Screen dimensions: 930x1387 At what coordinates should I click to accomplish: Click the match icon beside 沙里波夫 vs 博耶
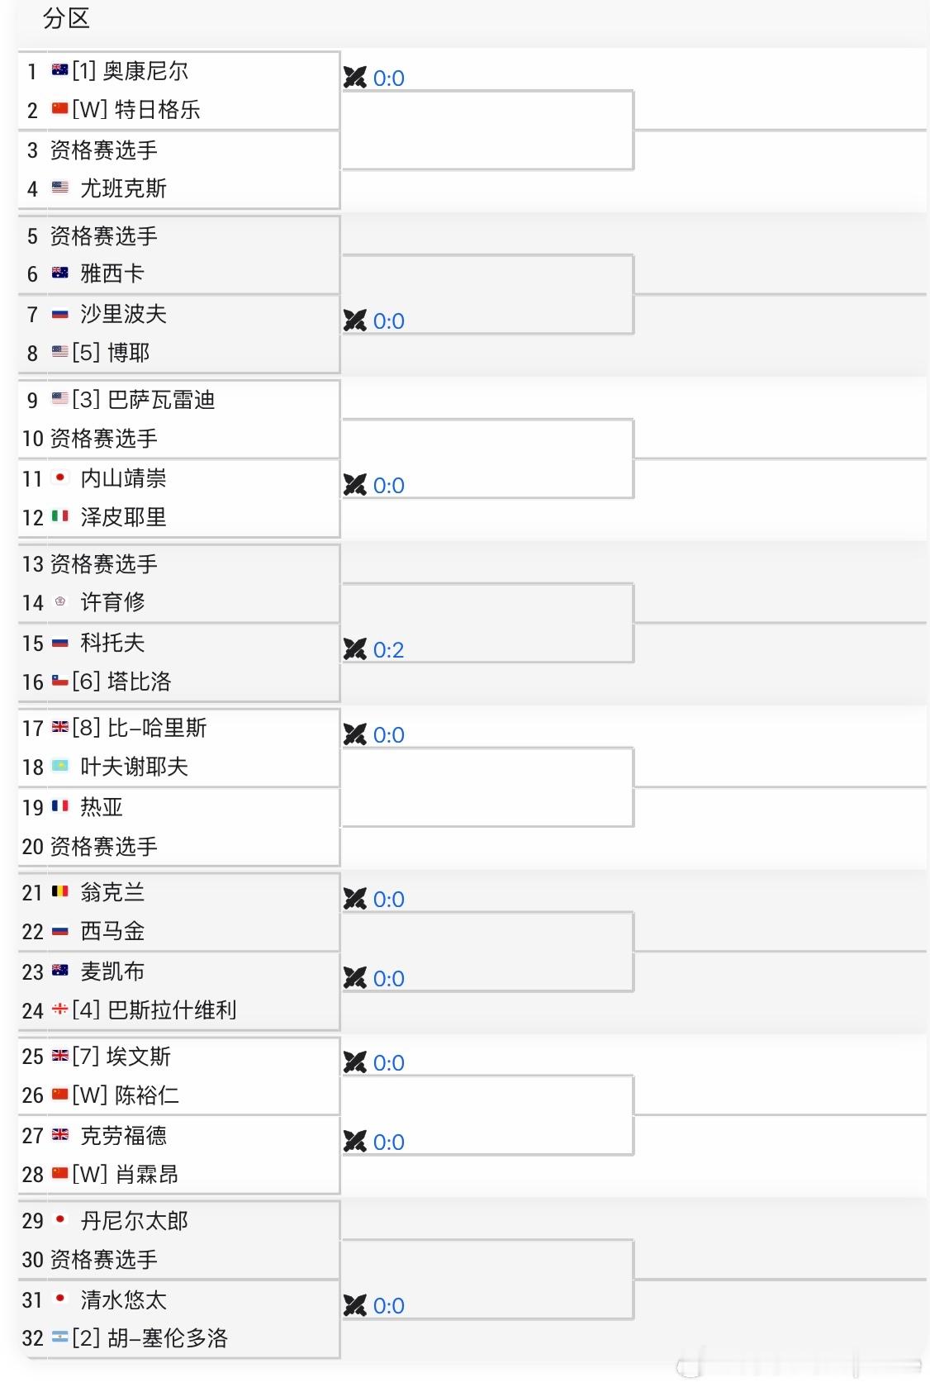354,321
